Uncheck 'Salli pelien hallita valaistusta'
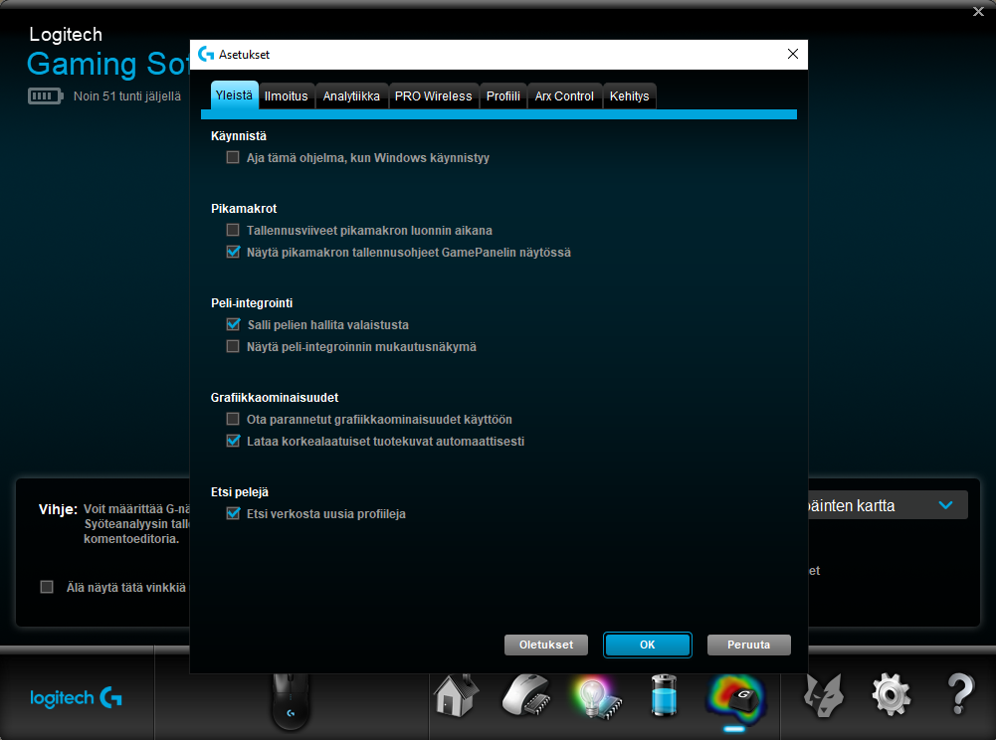This screenshot has height=740, width=996. 233,324
